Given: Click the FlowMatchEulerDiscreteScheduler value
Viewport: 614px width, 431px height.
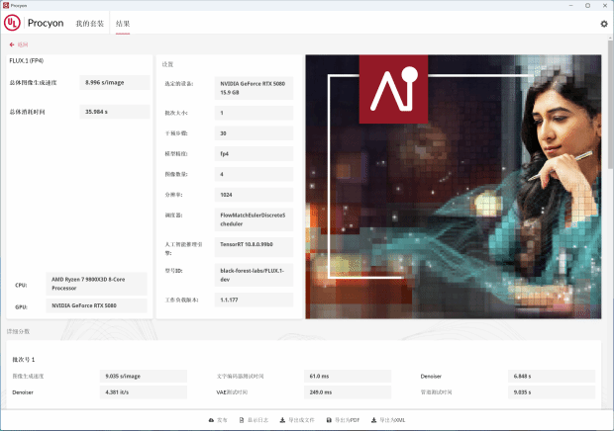Looking at the screenshot, I should (x=255, y=218).
